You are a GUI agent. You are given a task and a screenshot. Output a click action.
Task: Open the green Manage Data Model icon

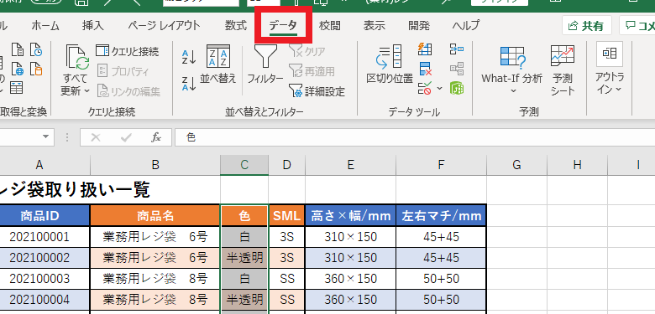tap(457, 88)
